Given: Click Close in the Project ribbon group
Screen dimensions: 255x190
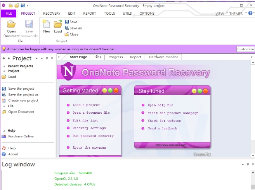Looking at the screenshot, I should (x=71, y=34).
